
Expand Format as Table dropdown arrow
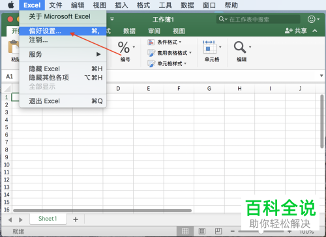pyautogui.click(x=190, y=52)
